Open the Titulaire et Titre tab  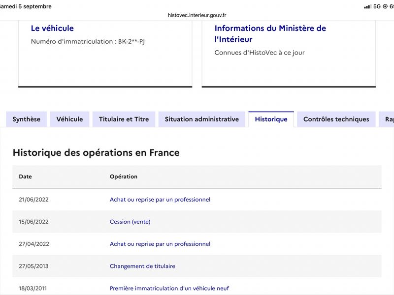pyautogui.click(x=124, y=119)
